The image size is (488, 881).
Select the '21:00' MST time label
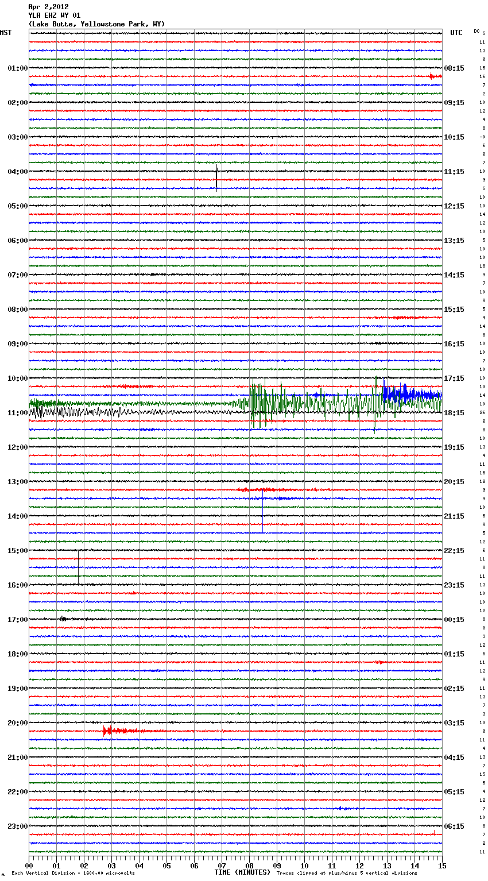(x=18, y=758)
